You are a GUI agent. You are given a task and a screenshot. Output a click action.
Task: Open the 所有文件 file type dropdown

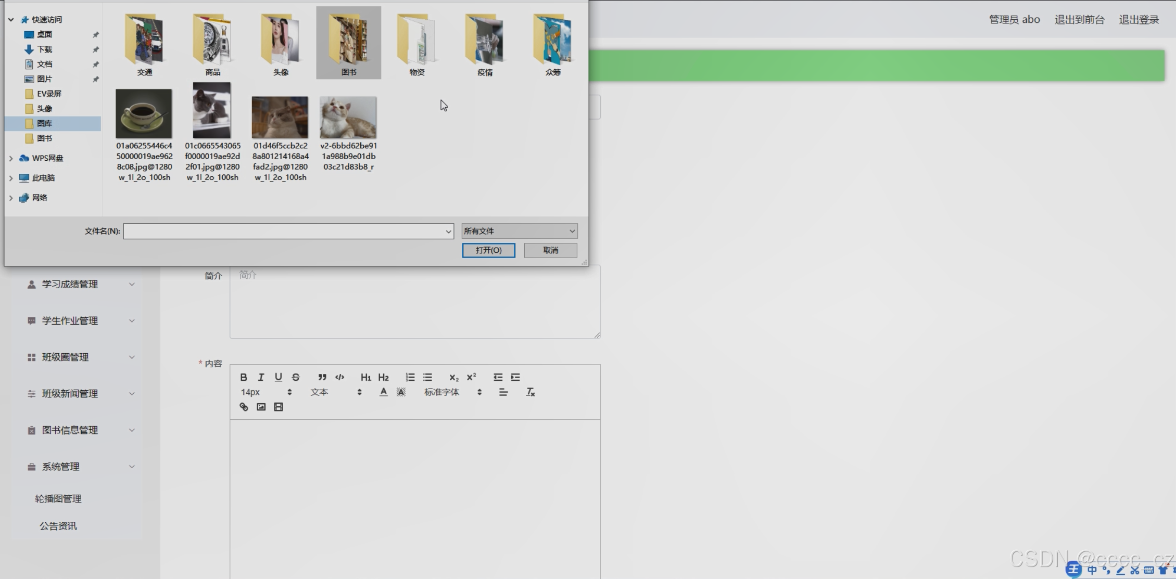click(x=519, y=231)
